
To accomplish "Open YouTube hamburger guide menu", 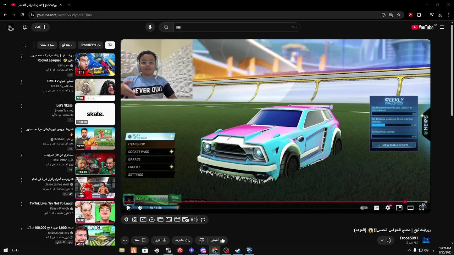I will coord(442,27).
